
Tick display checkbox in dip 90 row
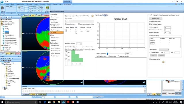[66, 31]
